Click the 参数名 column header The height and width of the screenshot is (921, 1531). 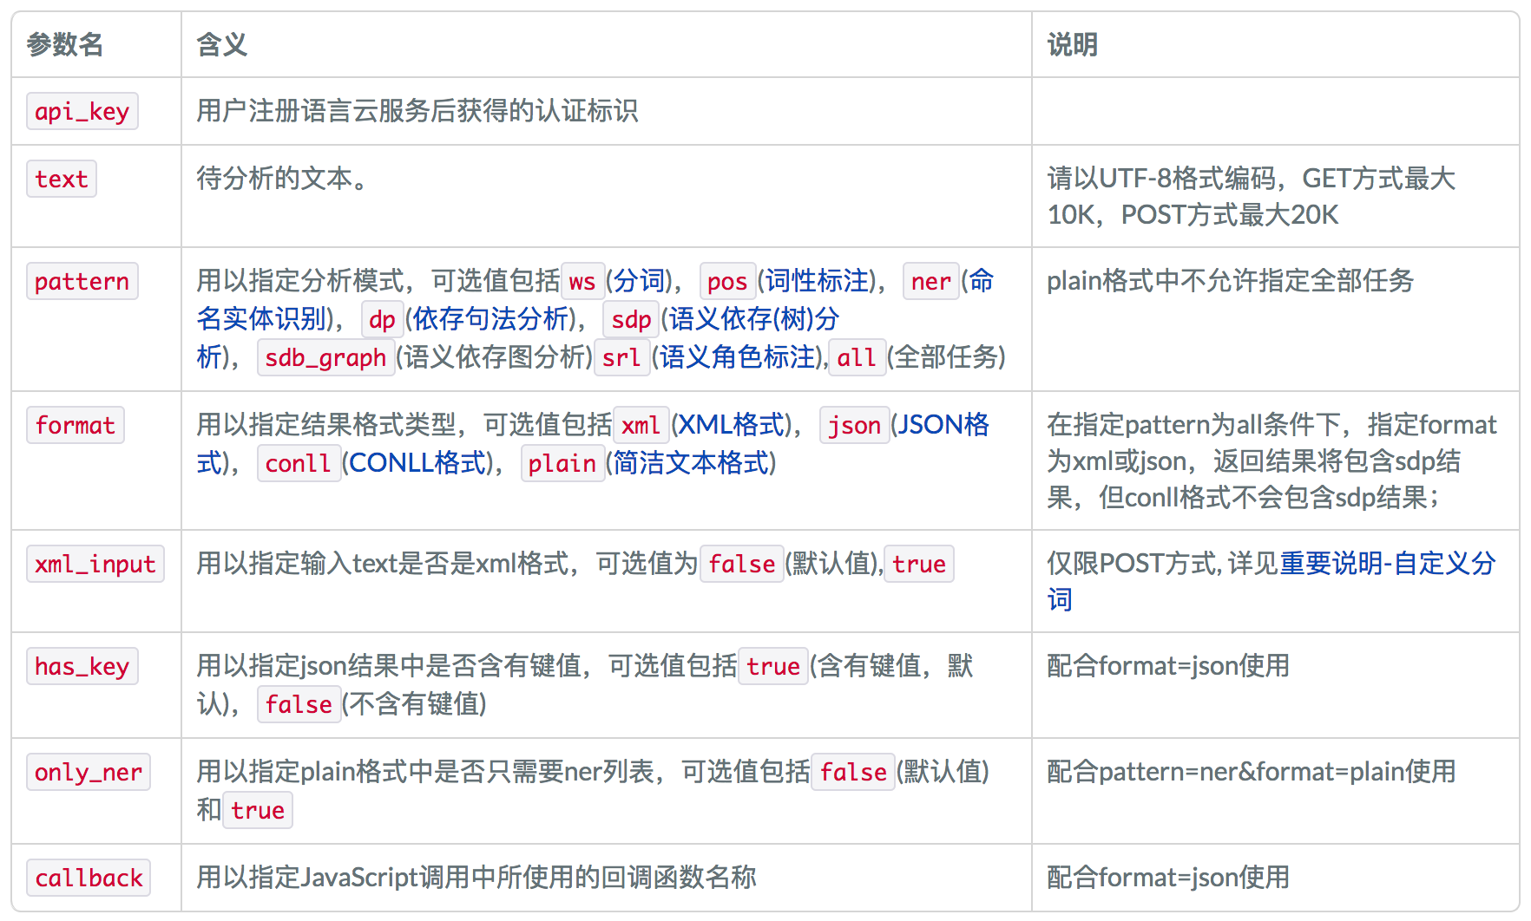(x=63, y=45)
